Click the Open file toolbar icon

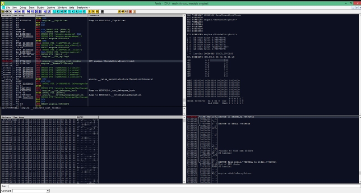pyautogui.click(x=3, y=12)
